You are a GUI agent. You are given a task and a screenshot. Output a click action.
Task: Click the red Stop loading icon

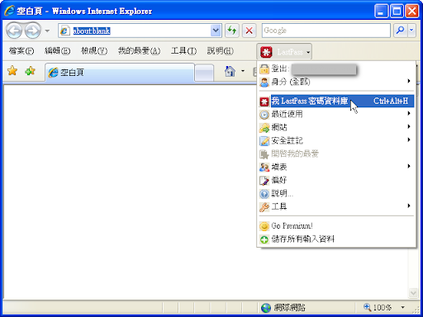click(x=249, y=31)
